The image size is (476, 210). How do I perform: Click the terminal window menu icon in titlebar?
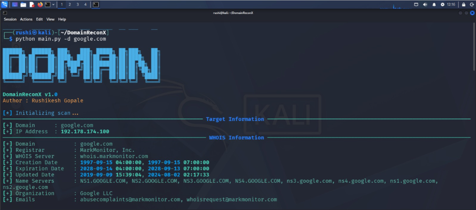5,13
